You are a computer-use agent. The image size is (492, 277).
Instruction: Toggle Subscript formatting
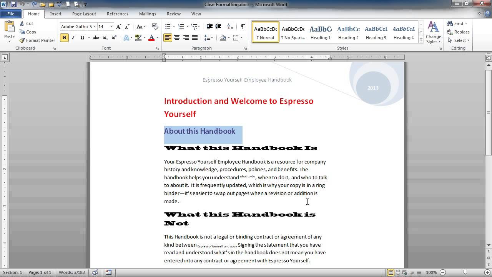tap(105, 38)
